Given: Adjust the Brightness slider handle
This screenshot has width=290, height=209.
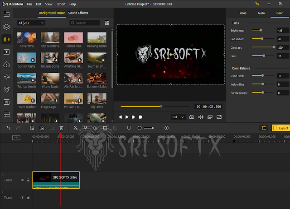Looking at the screenshot, I should [261, 30].
